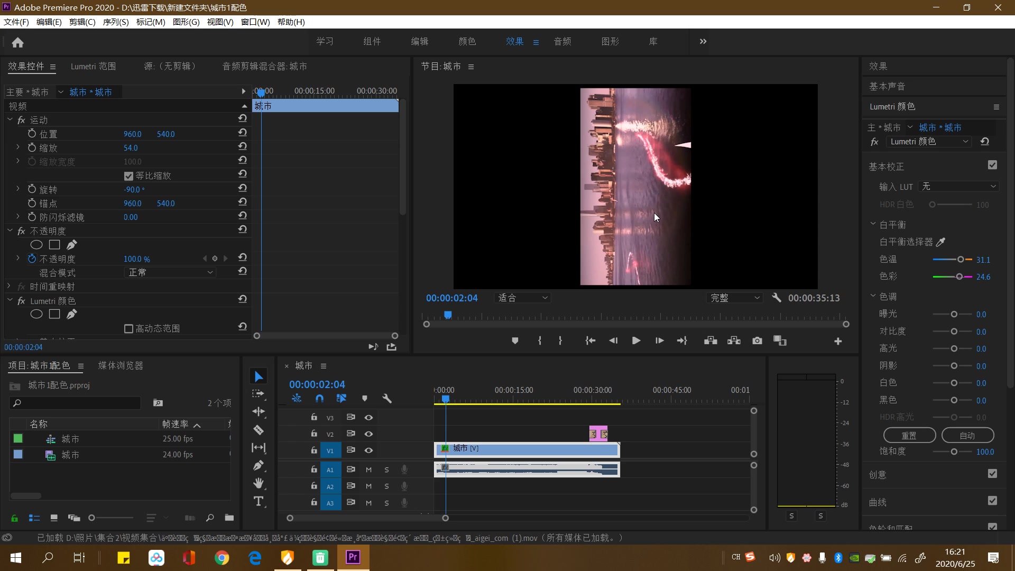Enable the high dynamic range checkbox
The image size is (1015, 571).
tap(128, 329)
